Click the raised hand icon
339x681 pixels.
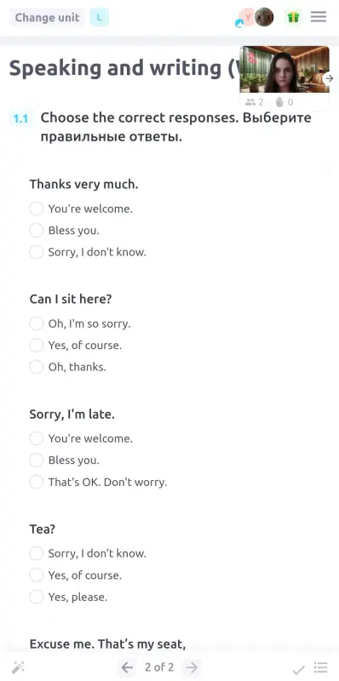pos(281,102)
